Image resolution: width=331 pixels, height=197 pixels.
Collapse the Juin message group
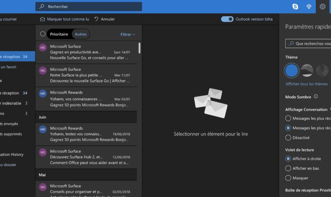[x=43, y=117]
